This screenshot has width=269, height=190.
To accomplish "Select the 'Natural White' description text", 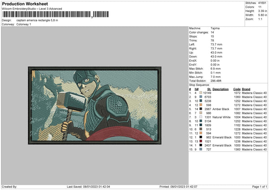I will click(x=221, y=117).
